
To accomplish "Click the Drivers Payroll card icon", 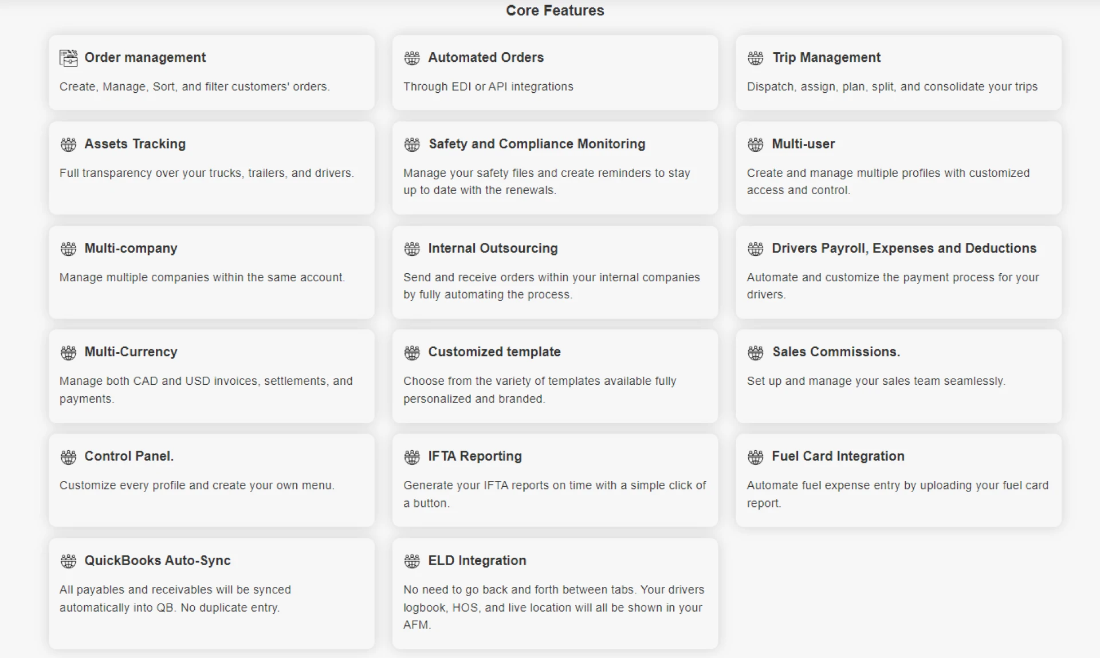I will 756,249.
